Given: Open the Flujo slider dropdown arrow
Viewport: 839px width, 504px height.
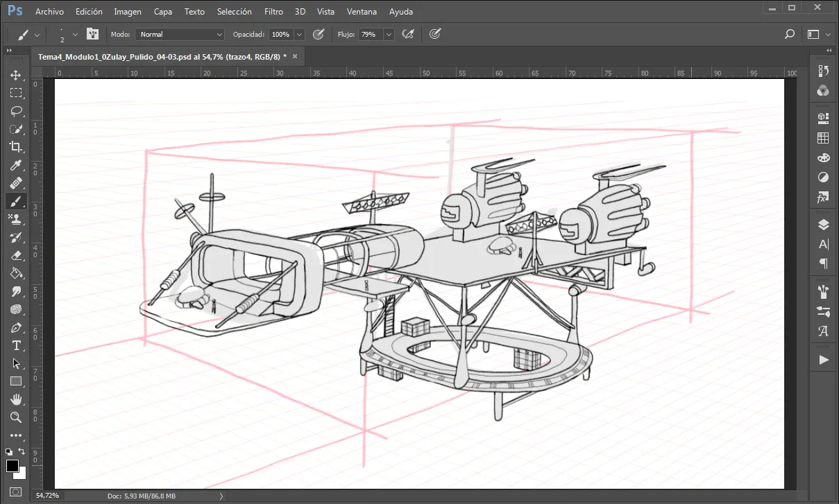Looking at the screenshot, I should pos(388,34).
